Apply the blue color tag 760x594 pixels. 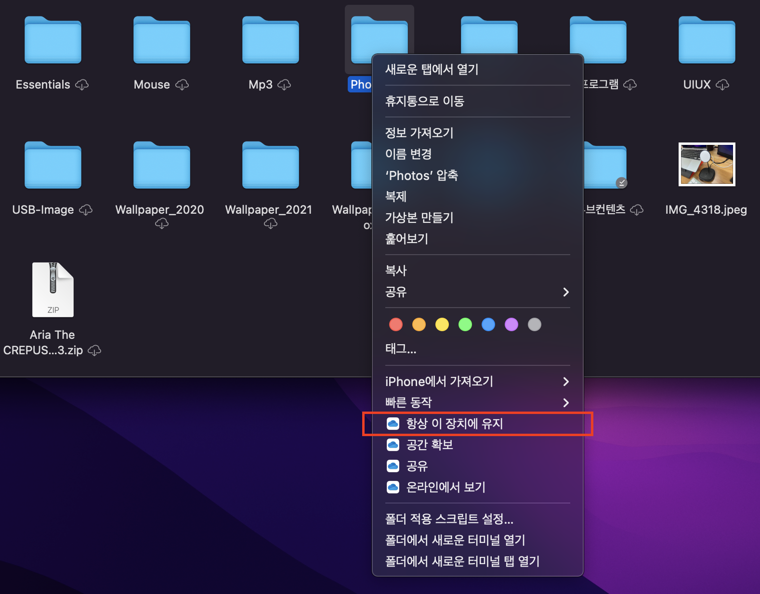point(488,324)
